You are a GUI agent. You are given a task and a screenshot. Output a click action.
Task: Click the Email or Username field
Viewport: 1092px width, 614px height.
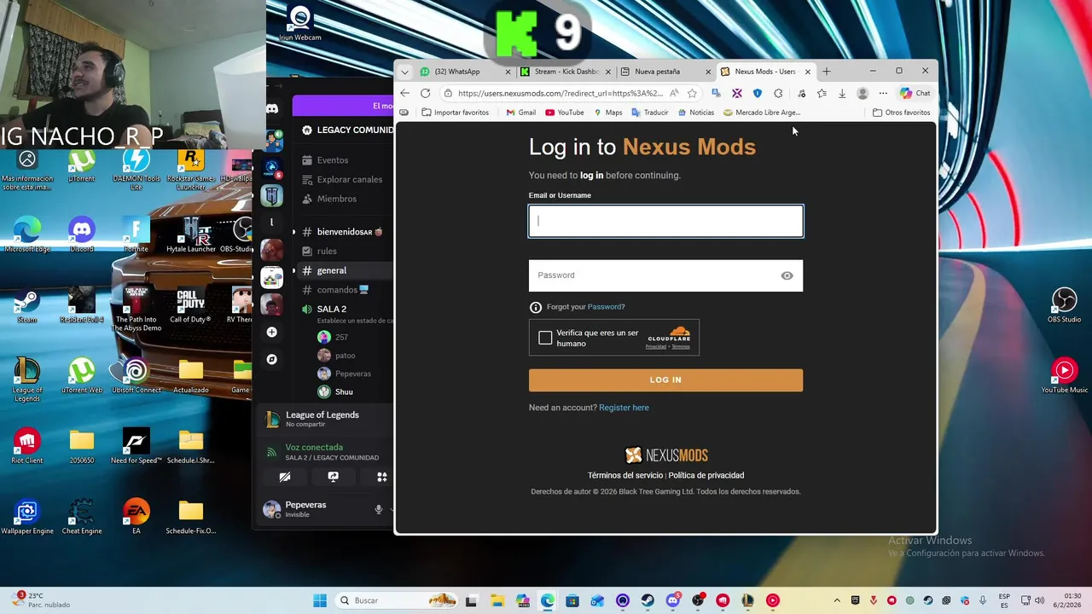click(x=665, y=221)
